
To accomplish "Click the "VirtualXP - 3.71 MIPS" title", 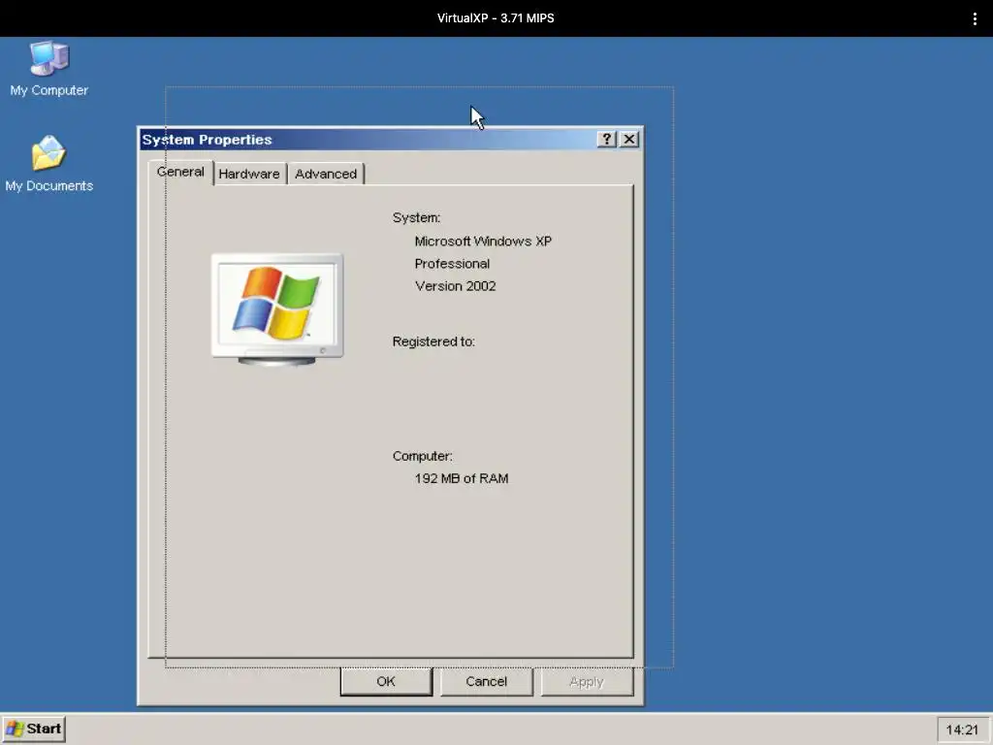I will 496,18.
